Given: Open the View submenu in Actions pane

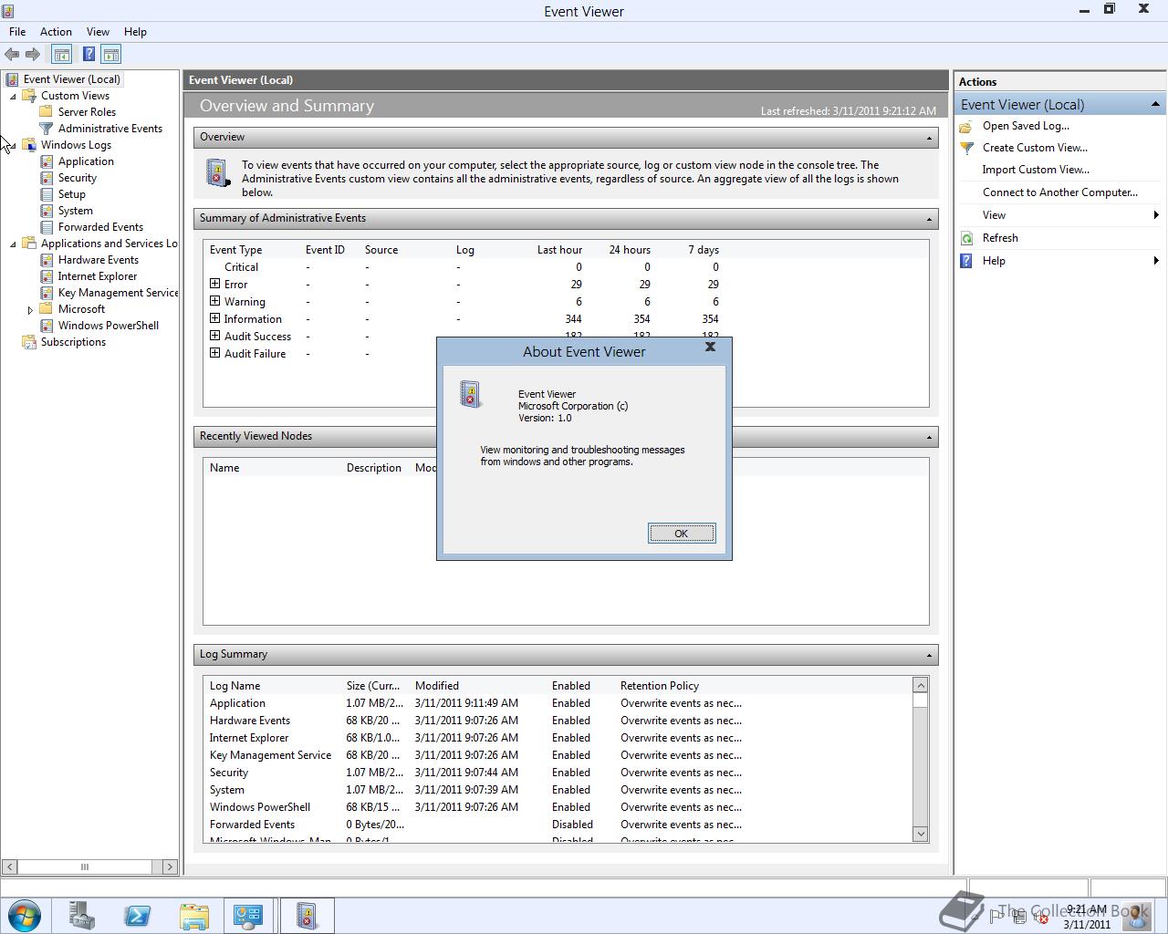Looking at the screenshot, I should 1058,215.
